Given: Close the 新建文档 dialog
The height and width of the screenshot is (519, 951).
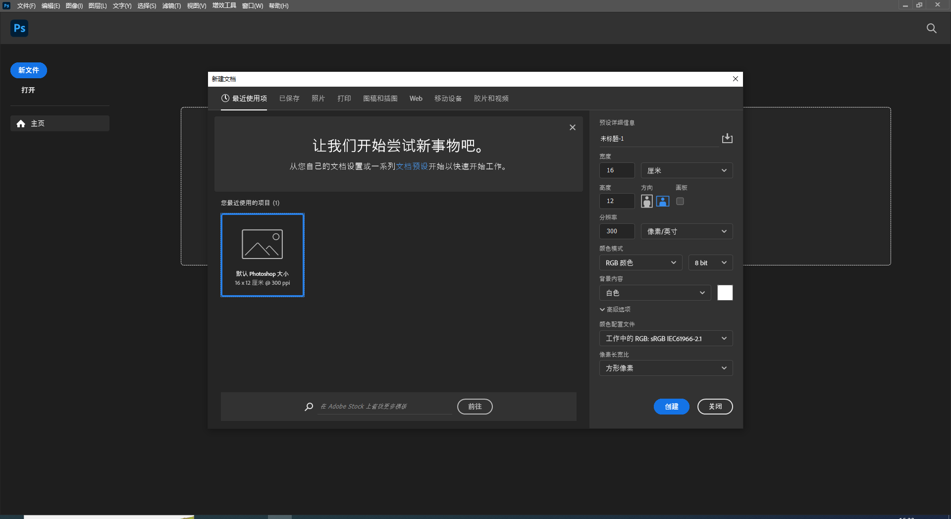Looking at the screenshot, I should (x=735, y=79).
